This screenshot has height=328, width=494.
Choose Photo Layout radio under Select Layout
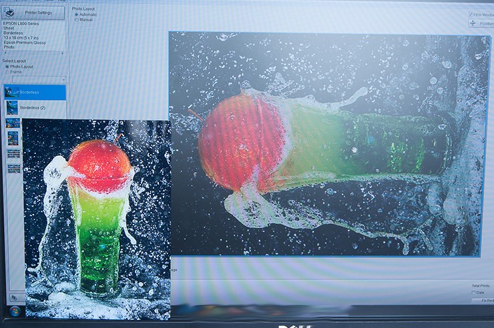pos(7,67)
